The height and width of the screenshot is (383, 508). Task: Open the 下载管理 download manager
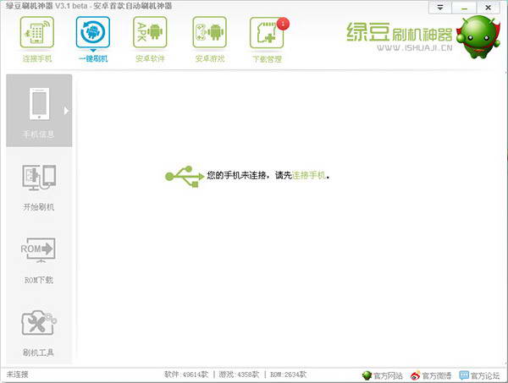pyautogui.click(x=267, y=40)
